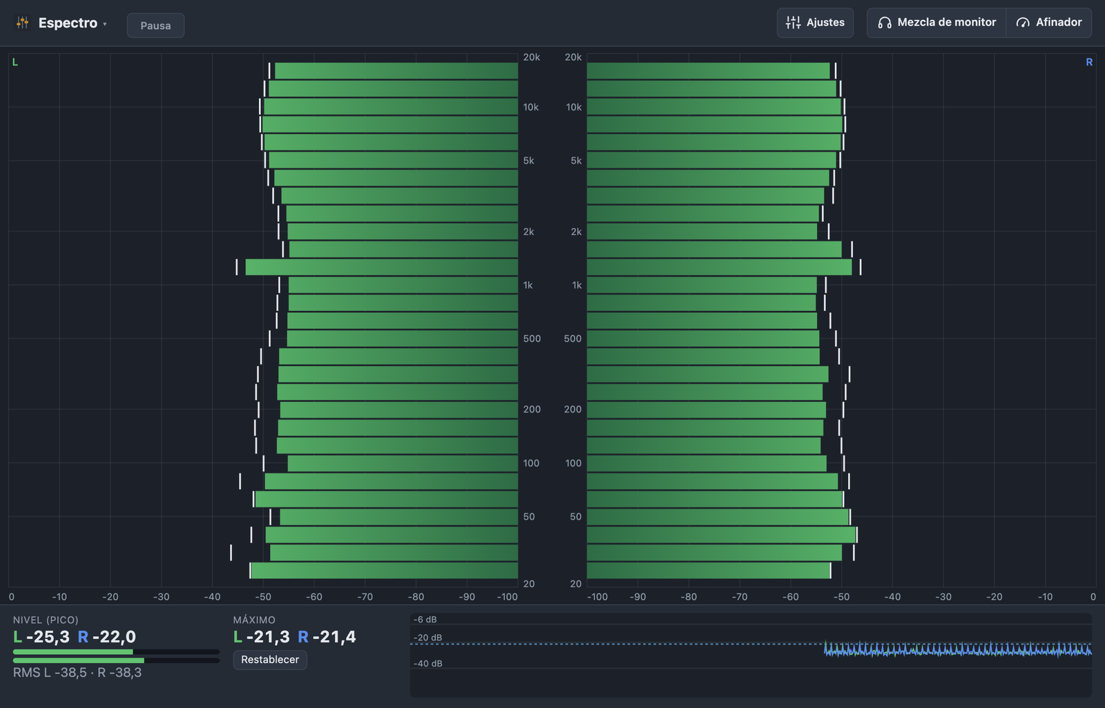Click the right 100 frequency label
The image size is (1105, 708).
coord(573,463)
